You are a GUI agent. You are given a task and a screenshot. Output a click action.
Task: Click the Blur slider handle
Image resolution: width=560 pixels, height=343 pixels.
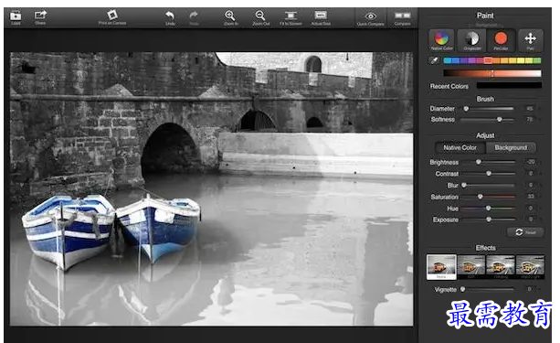pyautogui.click(x=464, y=185)
